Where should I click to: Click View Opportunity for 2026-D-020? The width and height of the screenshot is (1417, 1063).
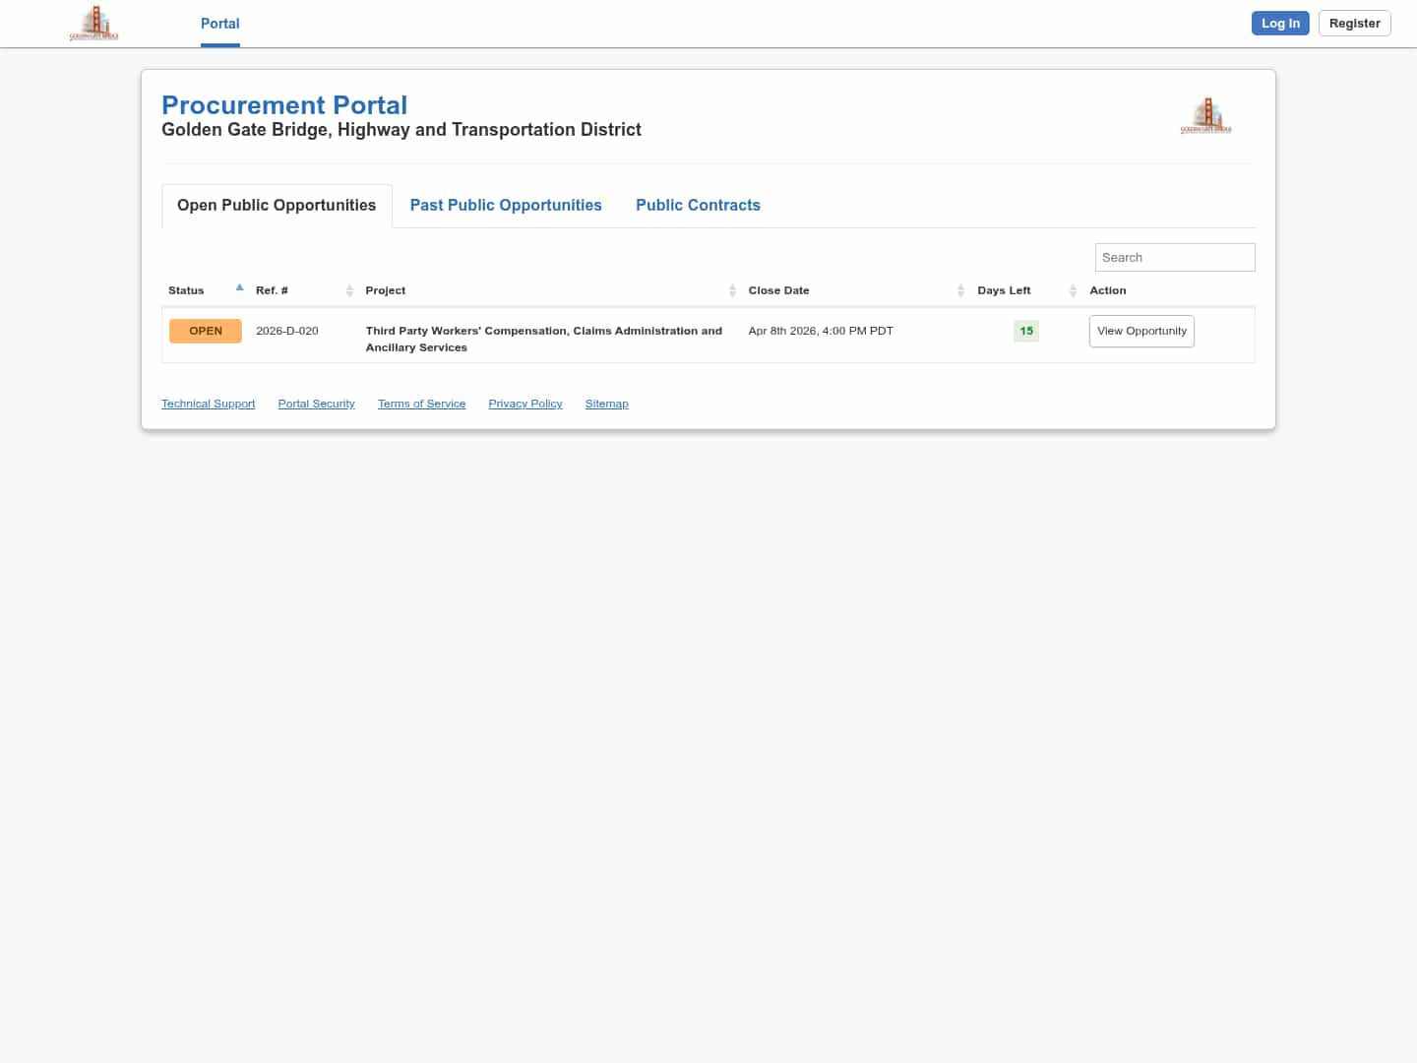1141,331
